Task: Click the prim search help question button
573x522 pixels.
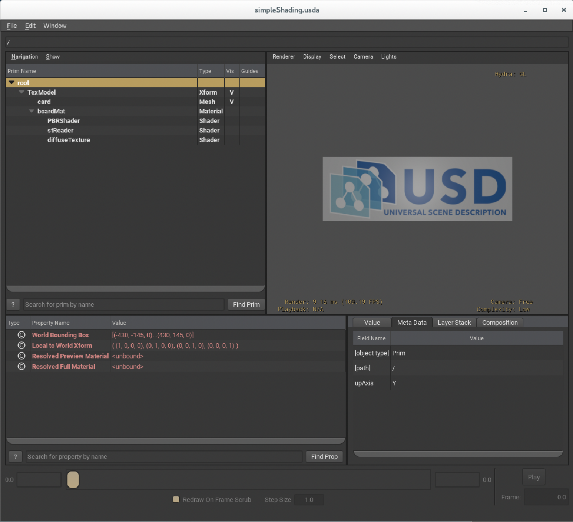Action: pos(13,304)
